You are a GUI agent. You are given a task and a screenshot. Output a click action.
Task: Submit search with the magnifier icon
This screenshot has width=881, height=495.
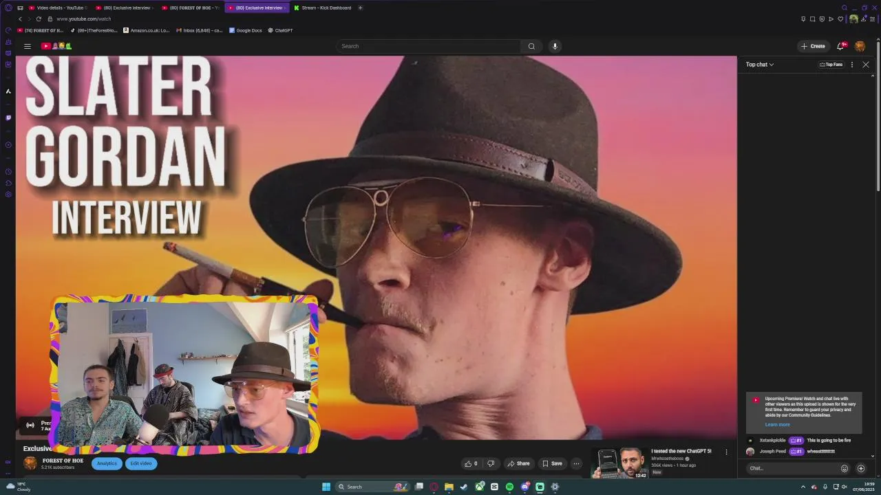(531, 46)
